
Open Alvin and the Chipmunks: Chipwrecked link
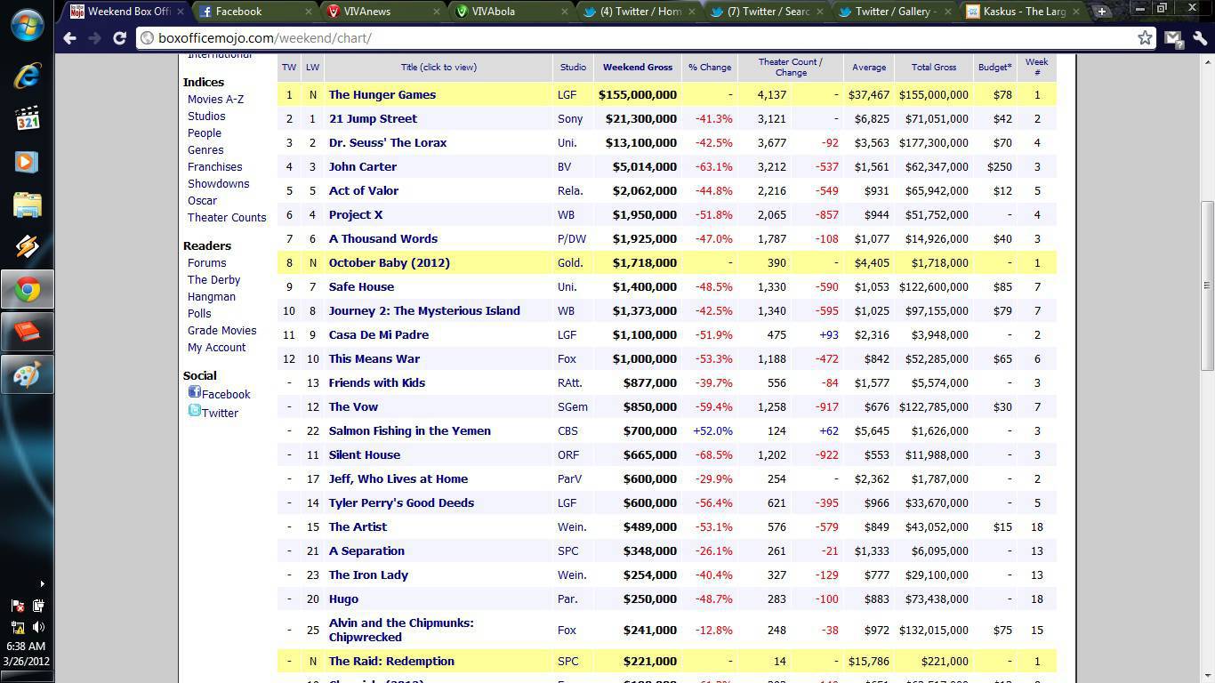[401, 630]
